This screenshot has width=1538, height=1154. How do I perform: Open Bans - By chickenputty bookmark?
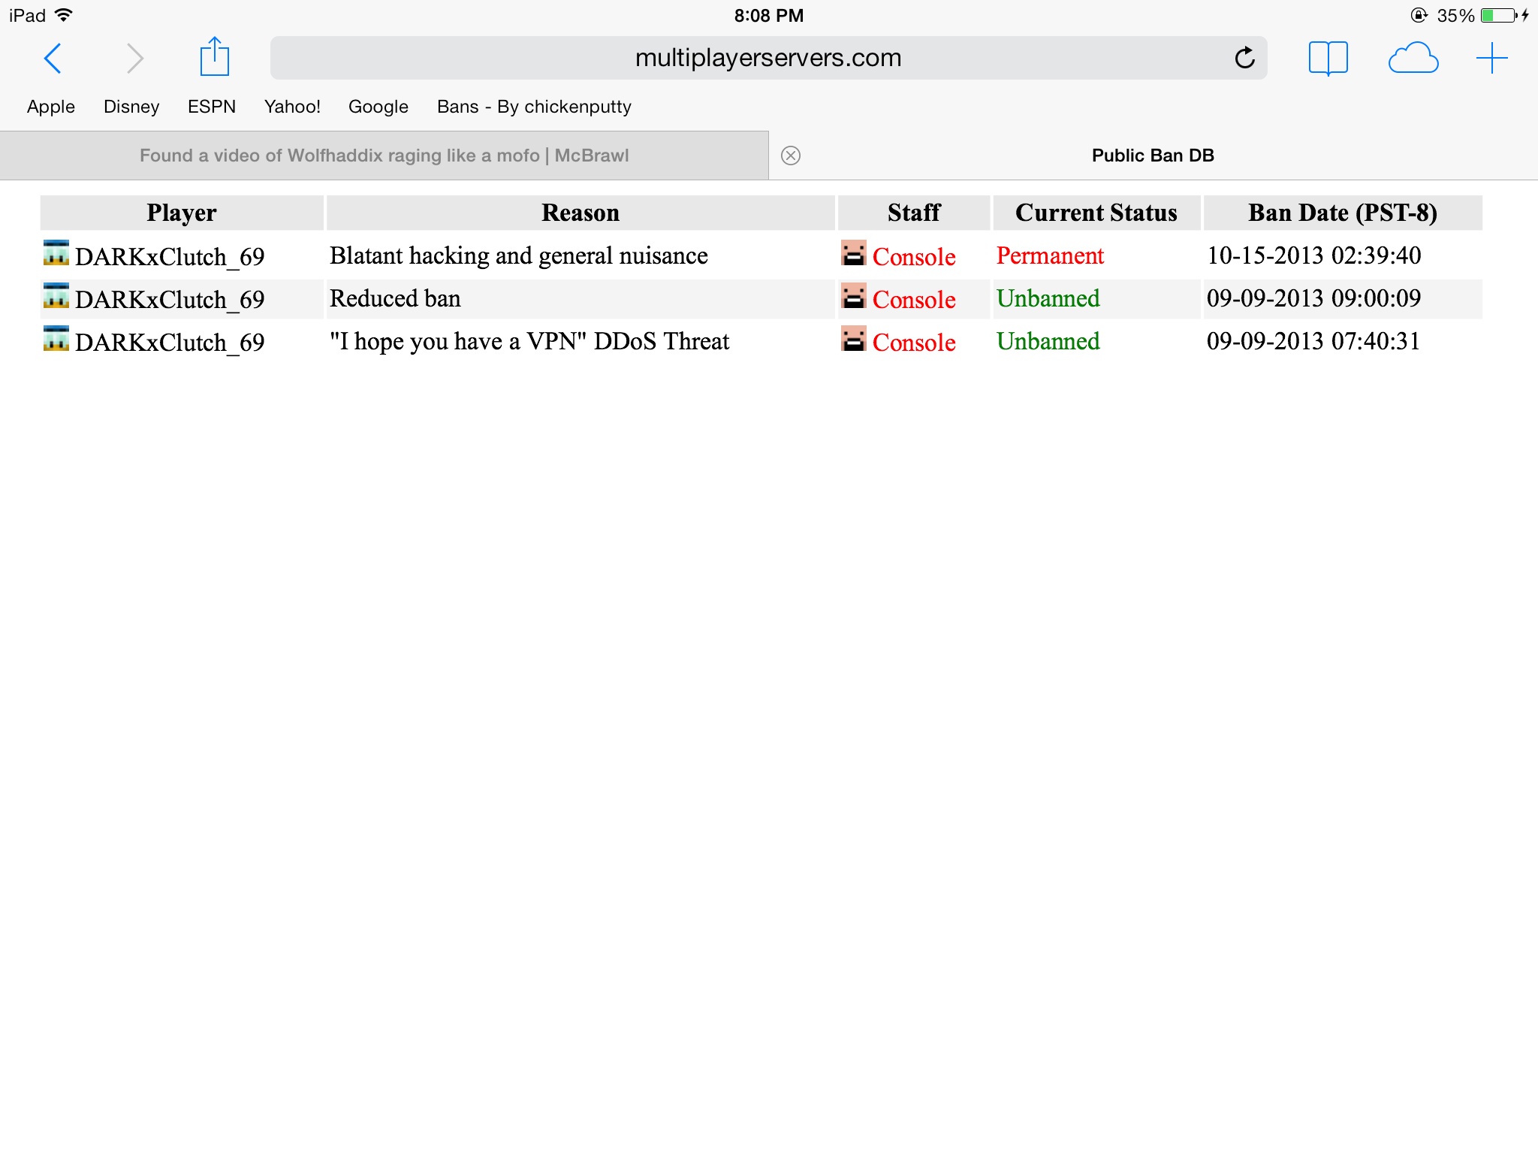point(534,107)
